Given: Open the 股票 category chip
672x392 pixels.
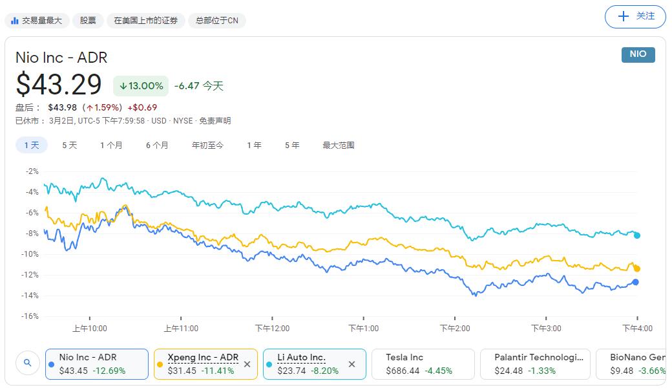Looking at the screenshot, I should click(x=88, y=21).
